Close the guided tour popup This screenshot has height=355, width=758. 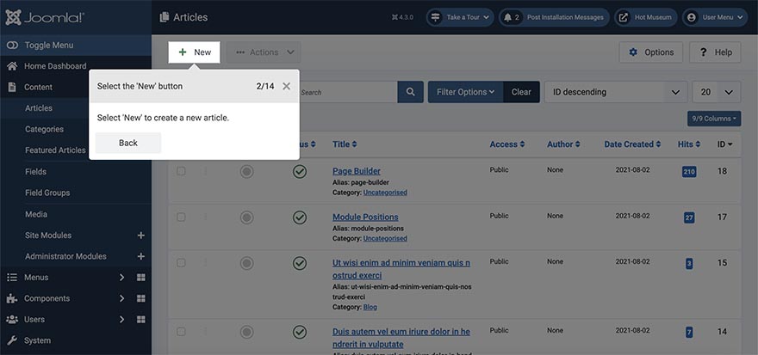[286, 86]
